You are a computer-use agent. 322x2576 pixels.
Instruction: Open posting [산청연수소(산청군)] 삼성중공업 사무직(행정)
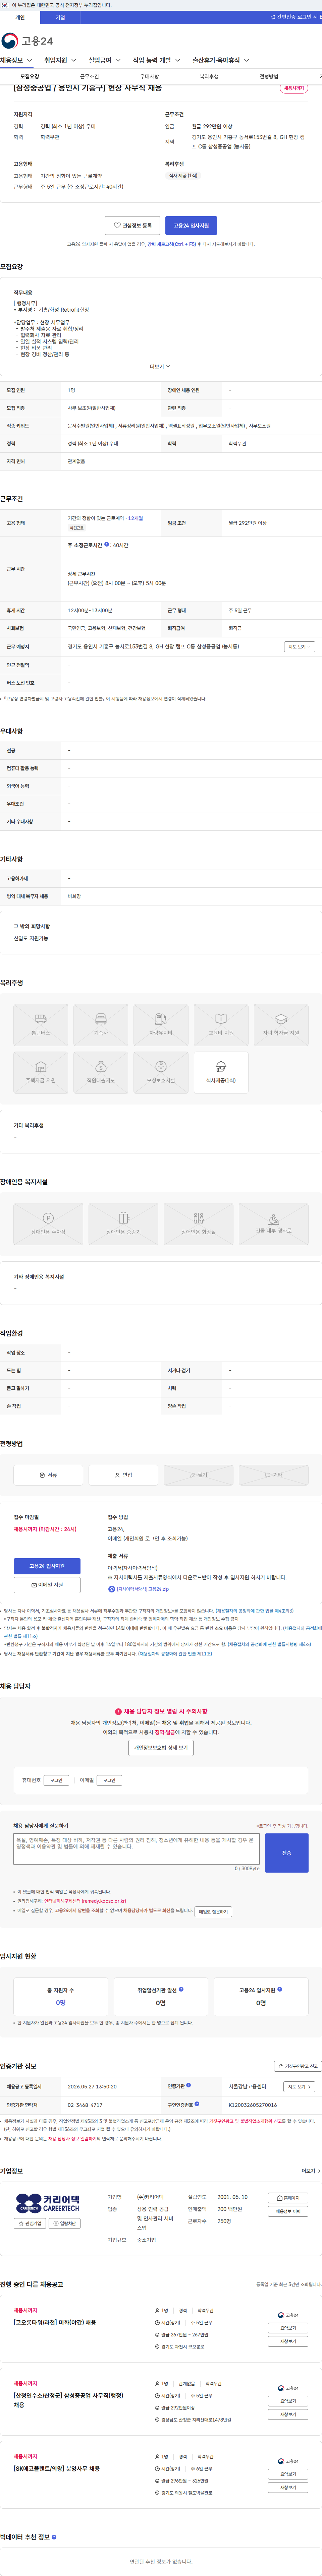click(x=69, y=2400)
